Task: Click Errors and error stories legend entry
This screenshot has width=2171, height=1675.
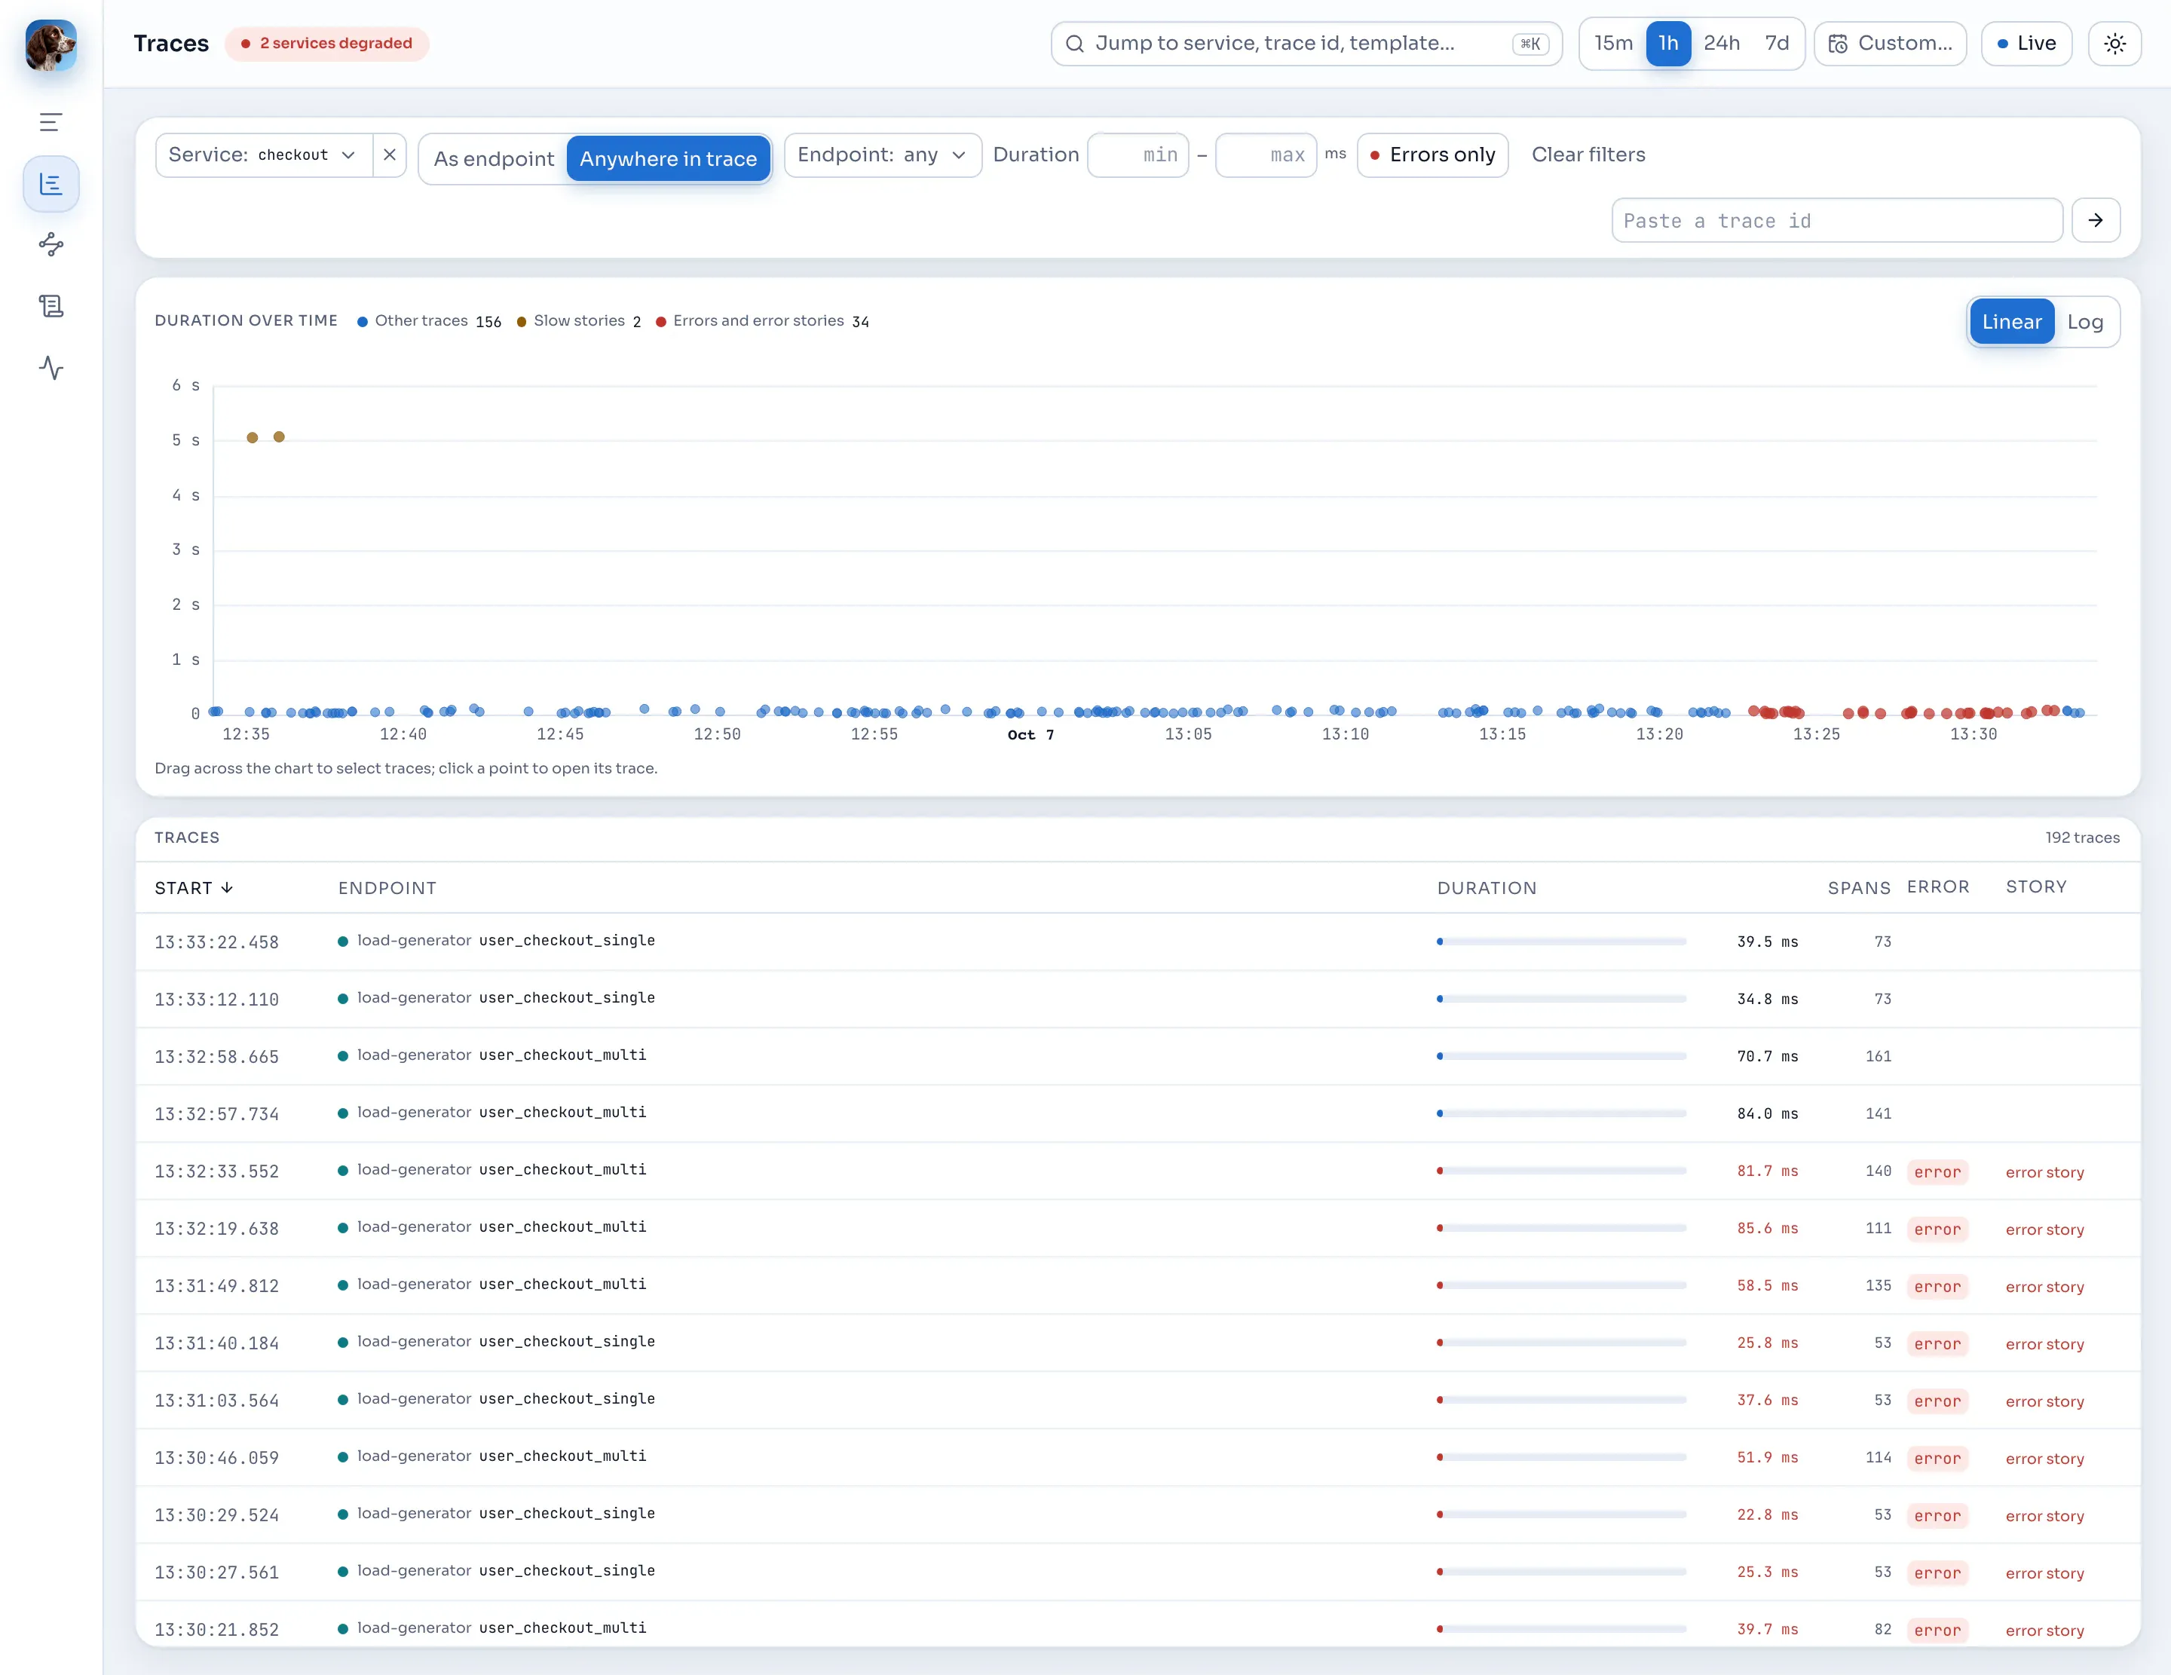Action: [x=762, y=321]
